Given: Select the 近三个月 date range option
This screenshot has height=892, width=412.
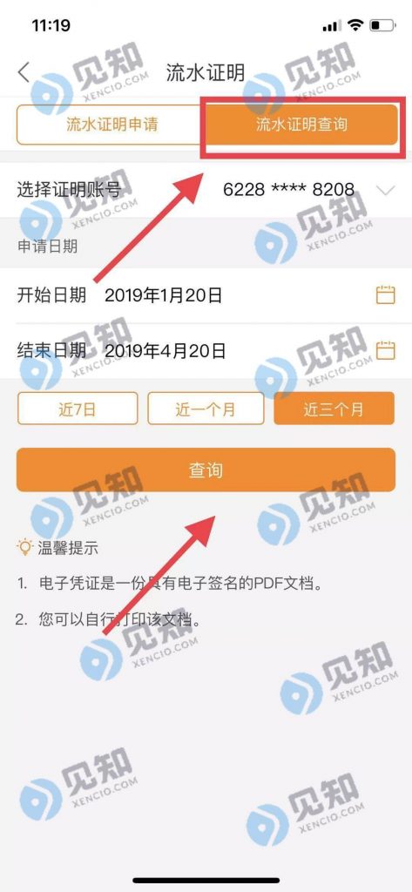Looking at the screenshot, I should [334, 409].
